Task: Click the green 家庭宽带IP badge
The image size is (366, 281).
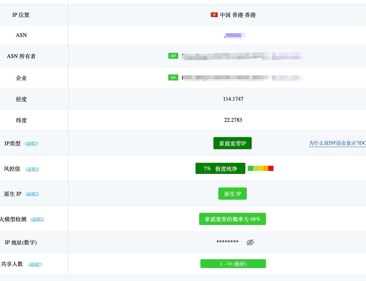Action: 232,143
